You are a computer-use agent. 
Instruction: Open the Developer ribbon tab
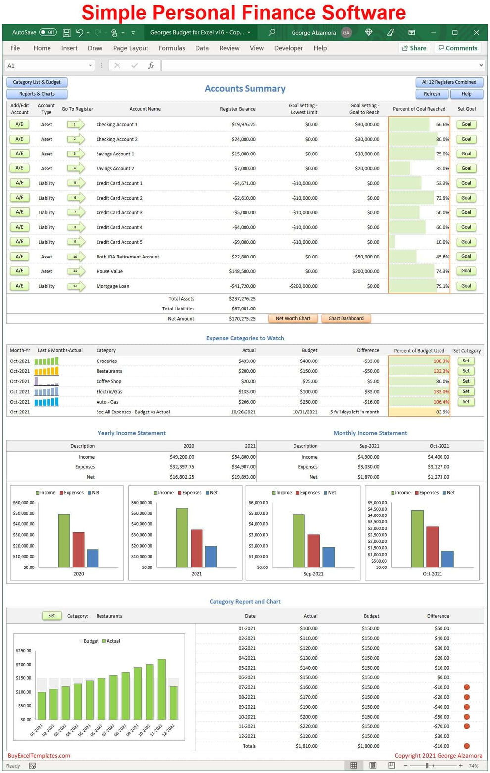pos(289,48)
